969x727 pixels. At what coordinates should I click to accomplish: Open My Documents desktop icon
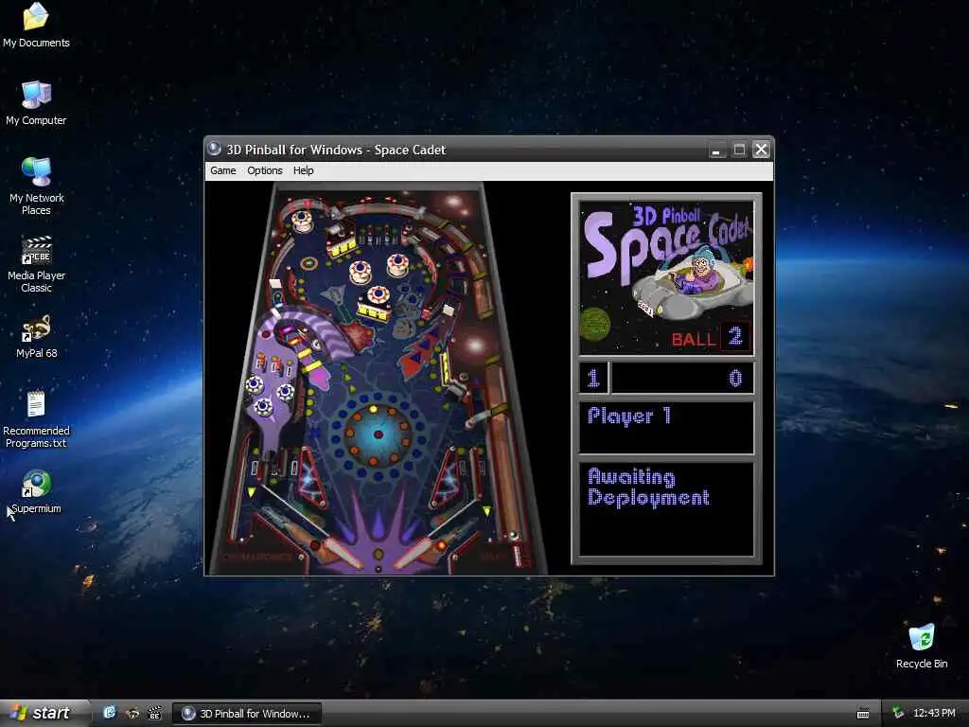point(36,26)
